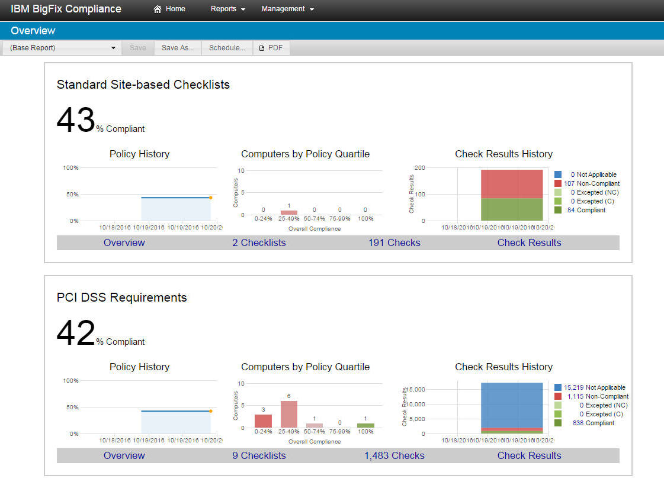Click the Schedule... button
This screenshot has width=664, height=482.
click(227, 48)
